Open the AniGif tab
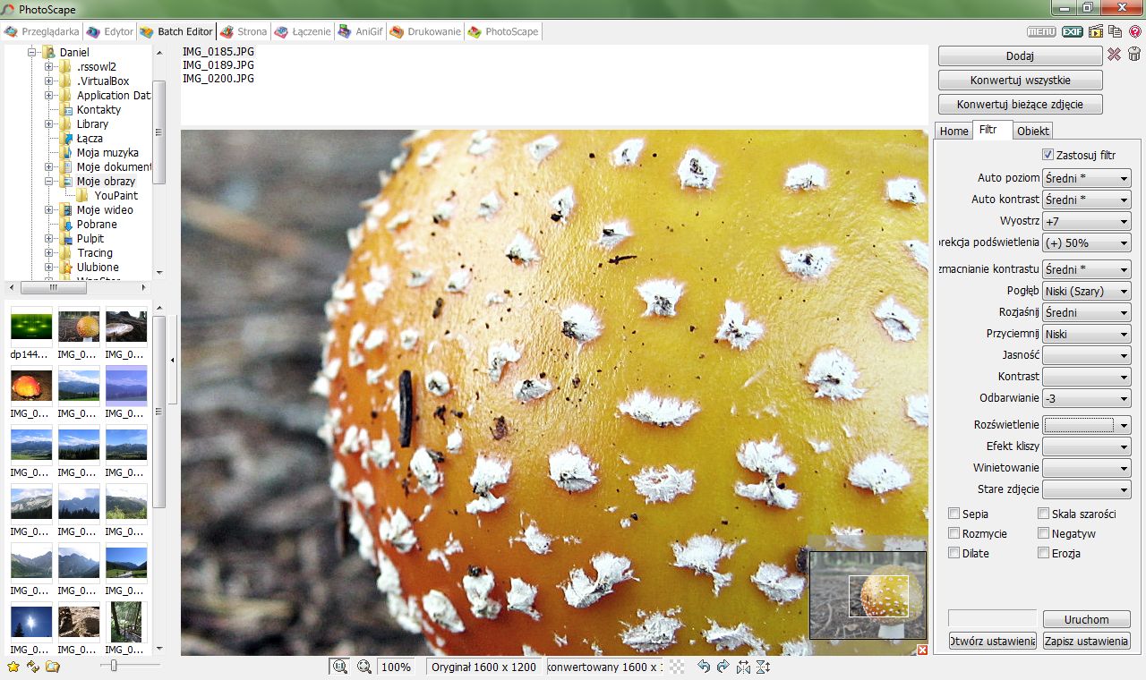This screenshot has width=1146, height=680. (x=361, y=31)
